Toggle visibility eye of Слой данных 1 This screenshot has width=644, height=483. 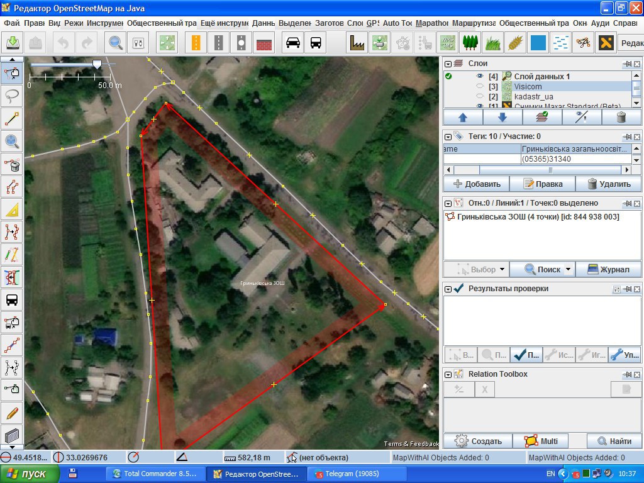pyautogui.click(x=480, y=76)
